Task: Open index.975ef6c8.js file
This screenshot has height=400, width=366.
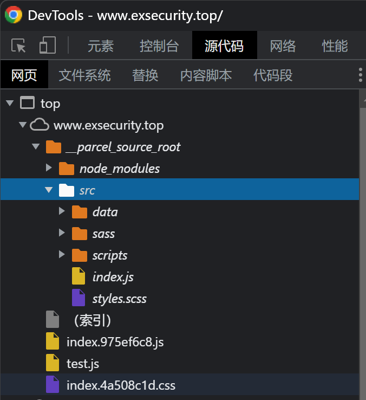Action: click(115, 342)
